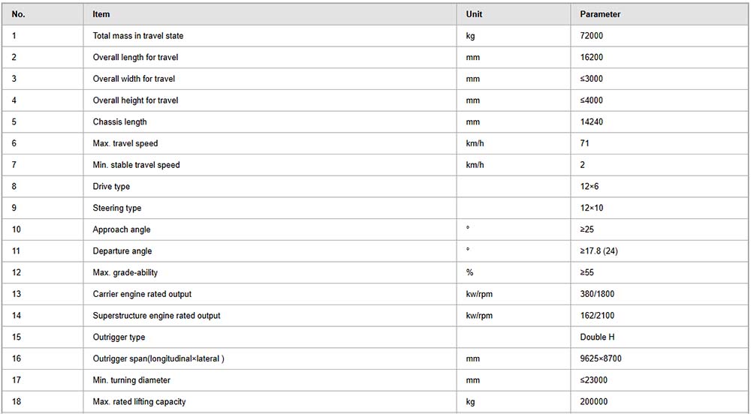
Task: Click the 9625×8700 outrigger span value
Action: point(601,358)
